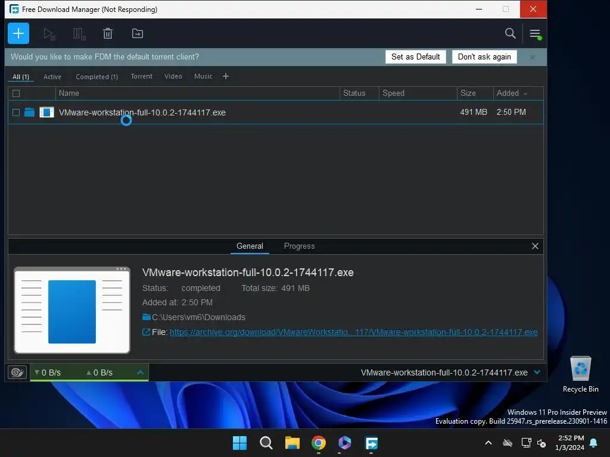Select VMware-workstation-full-10.0.2-1744117.exe row name
The image size is (610, 457).
(142, 112)
